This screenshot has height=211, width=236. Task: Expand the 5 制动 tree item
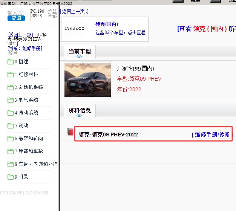(21, 125)
